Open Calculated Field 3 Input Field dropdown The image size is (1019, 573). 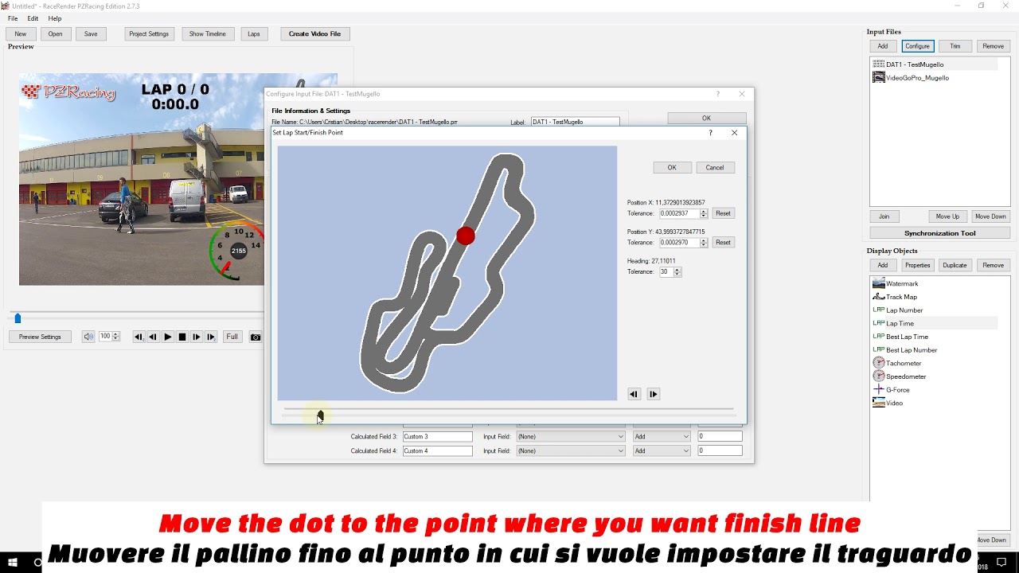571,437
